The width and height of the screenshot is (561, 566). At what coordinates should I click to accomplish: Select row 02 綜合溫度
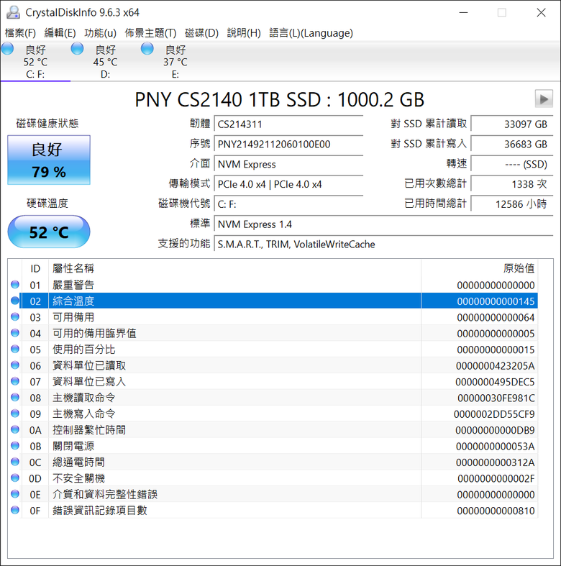coord(273,301)
